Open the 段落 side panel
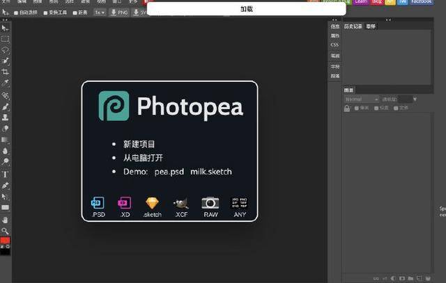Image resolution: width=446 pixels, height=283 pixels. point(335,76)
